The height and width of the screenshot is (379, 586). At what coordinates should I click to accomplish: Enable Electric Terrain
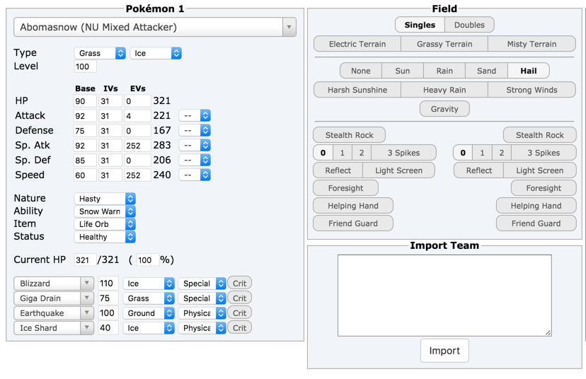357,44
